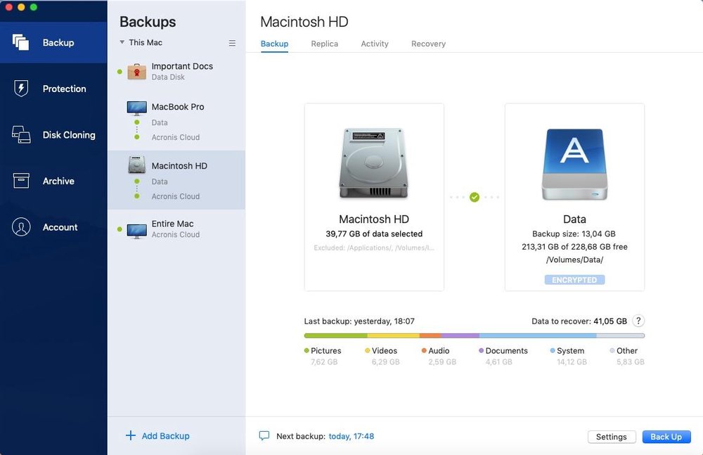Click the comment bubble next to Next backup
Screen dimensions: 703x455
click(x=264, y=436)
